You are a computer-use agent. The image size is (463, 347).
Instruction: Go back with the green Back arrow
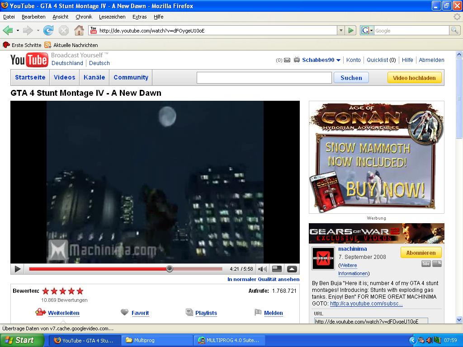pyautogui.click(x=8, y=30)
